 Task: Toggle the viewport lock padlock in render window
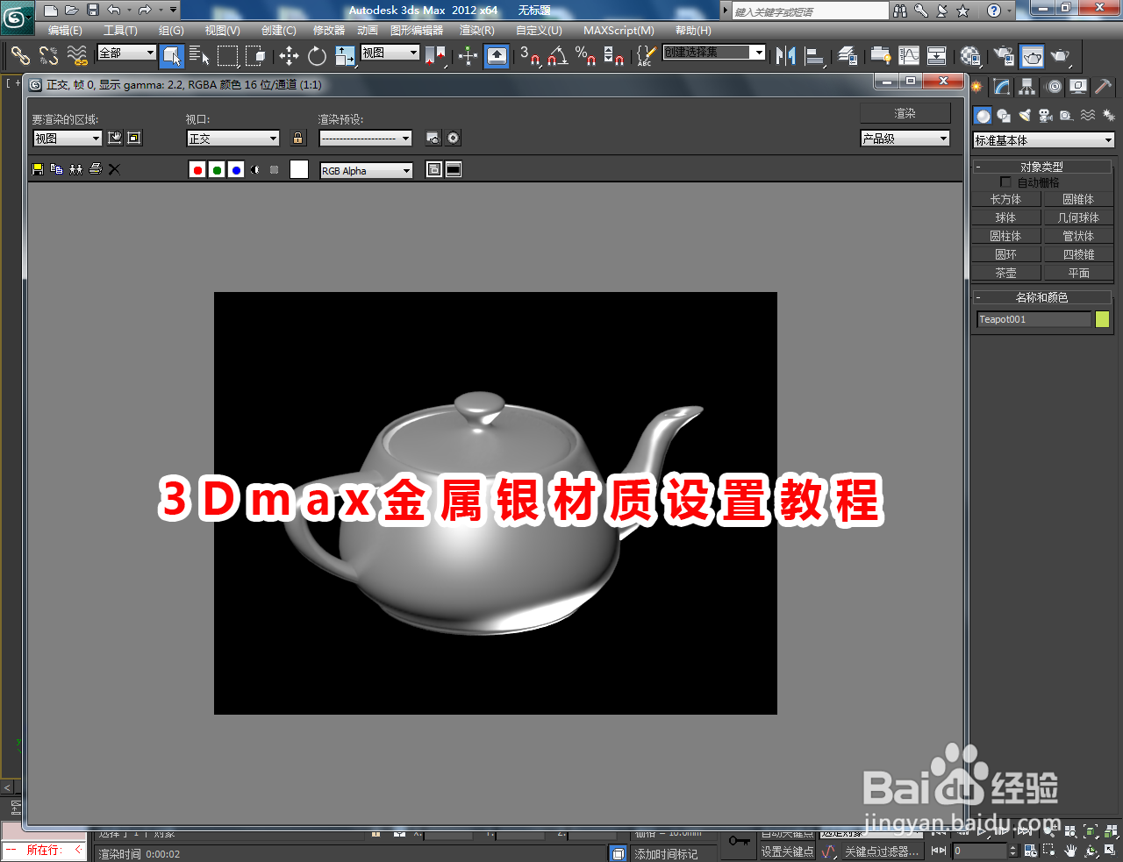(298, 138)
